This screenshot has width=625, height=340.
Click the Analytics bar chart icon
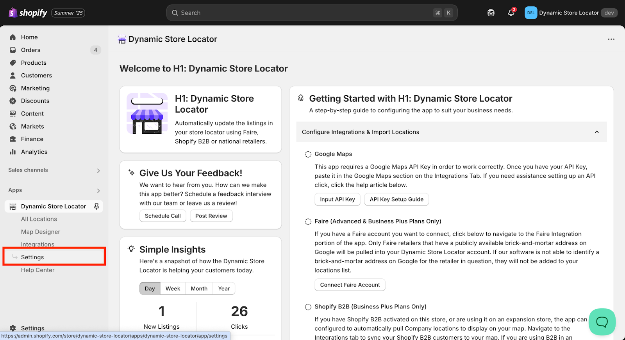[x=13, y=152]
